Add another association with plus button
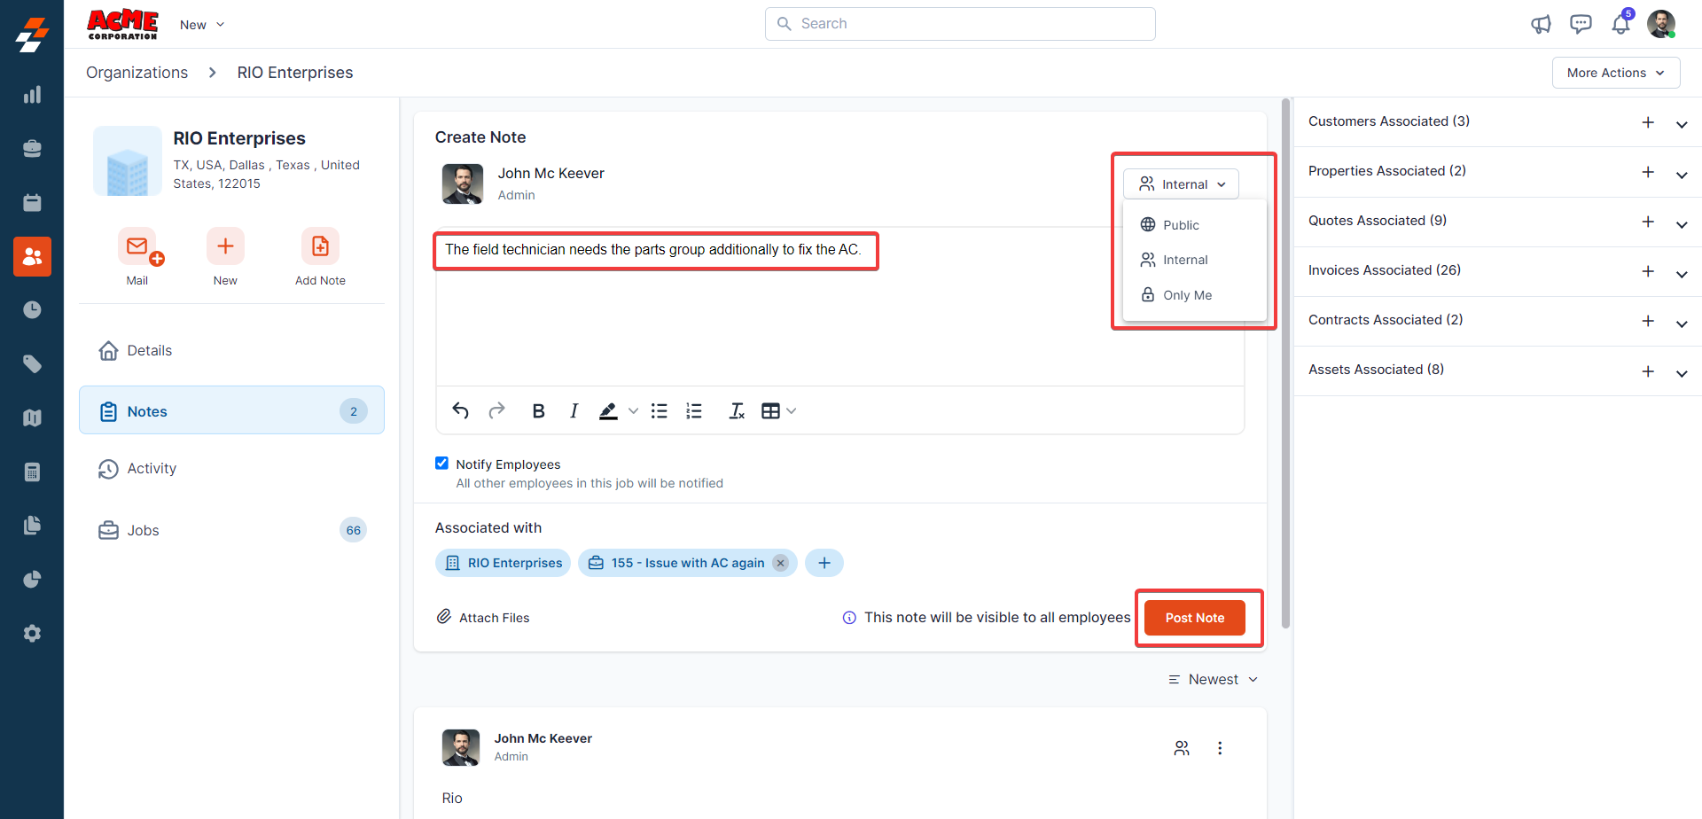 [824, 563]
